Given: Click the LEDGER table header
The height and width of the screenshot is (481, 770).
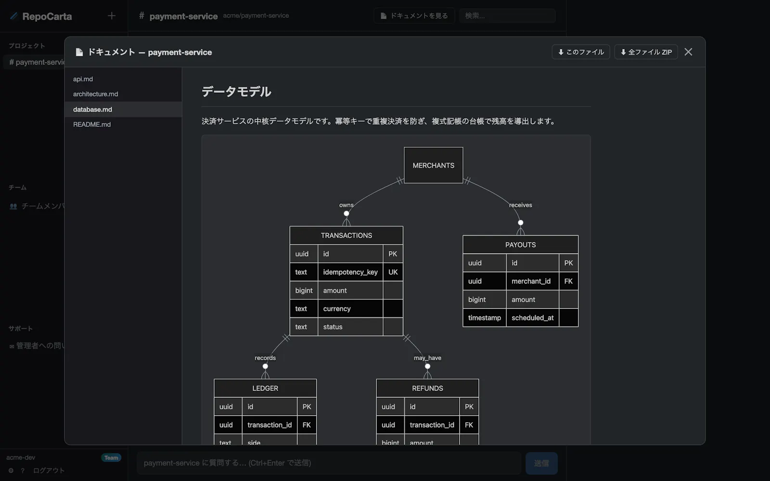Looking at the screenshot, I should [265, 388].
